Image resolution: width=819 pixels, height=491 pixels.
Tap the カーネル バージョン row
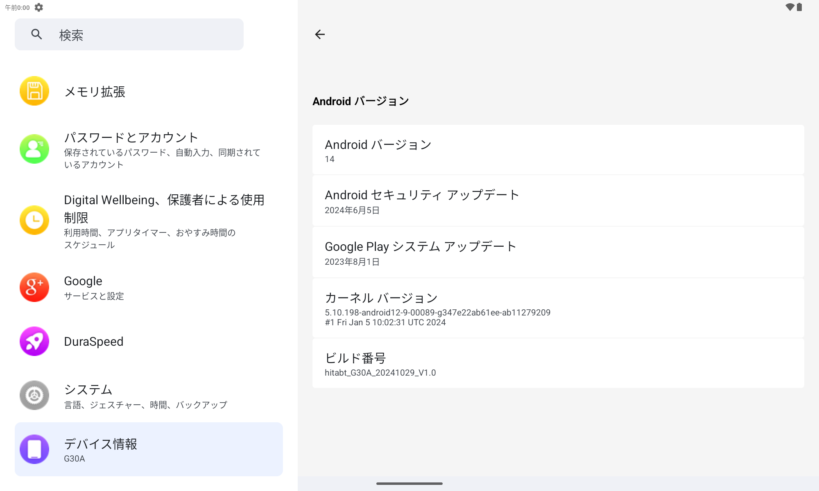(558, 308)
